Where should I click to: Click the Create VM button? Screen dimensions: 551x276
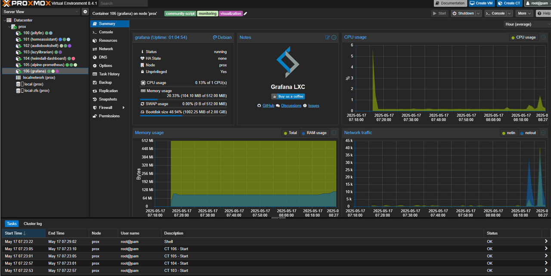(482, 3)
